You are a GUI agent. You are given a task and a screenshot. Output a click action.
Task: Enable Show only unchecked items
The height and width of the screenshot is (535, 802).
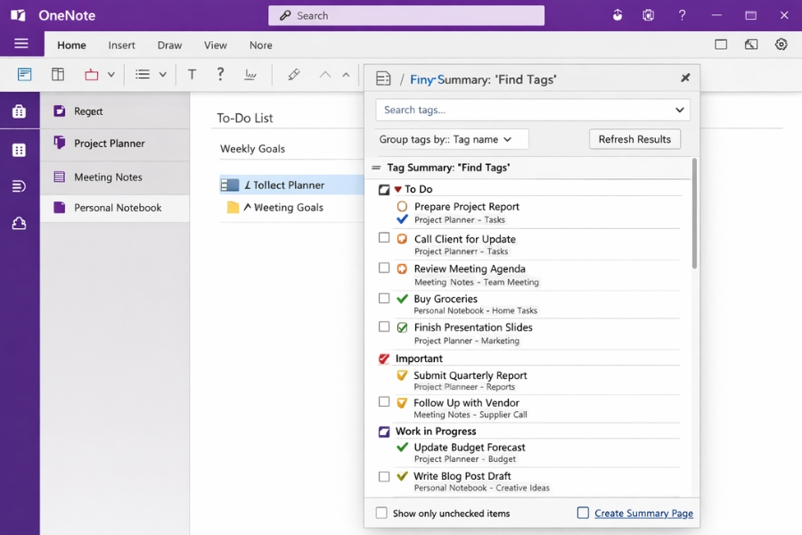pos(381,514)
